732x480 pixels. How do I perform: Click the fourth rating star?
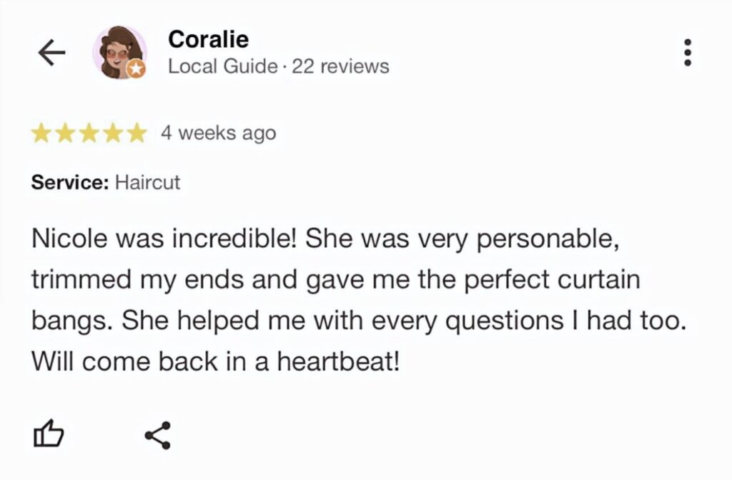(x=113, y=134)
